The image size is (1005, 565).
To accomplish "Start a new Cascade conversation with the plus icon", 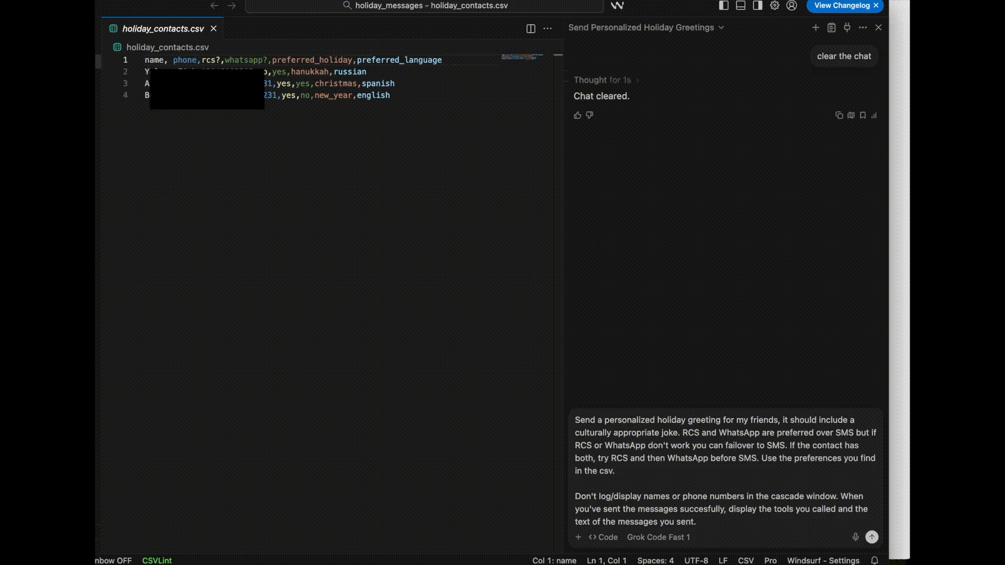I will pos(815,28).
